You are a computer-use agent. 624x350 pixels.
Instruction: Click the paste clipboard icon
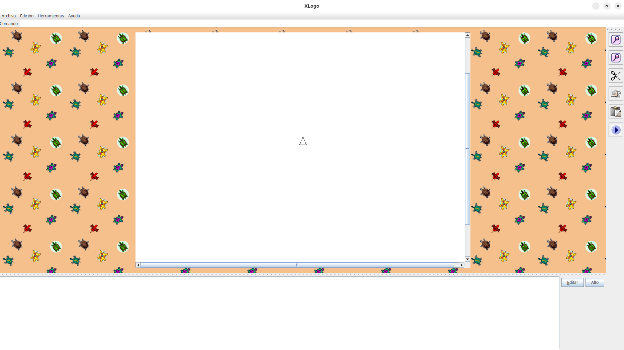[616, 112]
